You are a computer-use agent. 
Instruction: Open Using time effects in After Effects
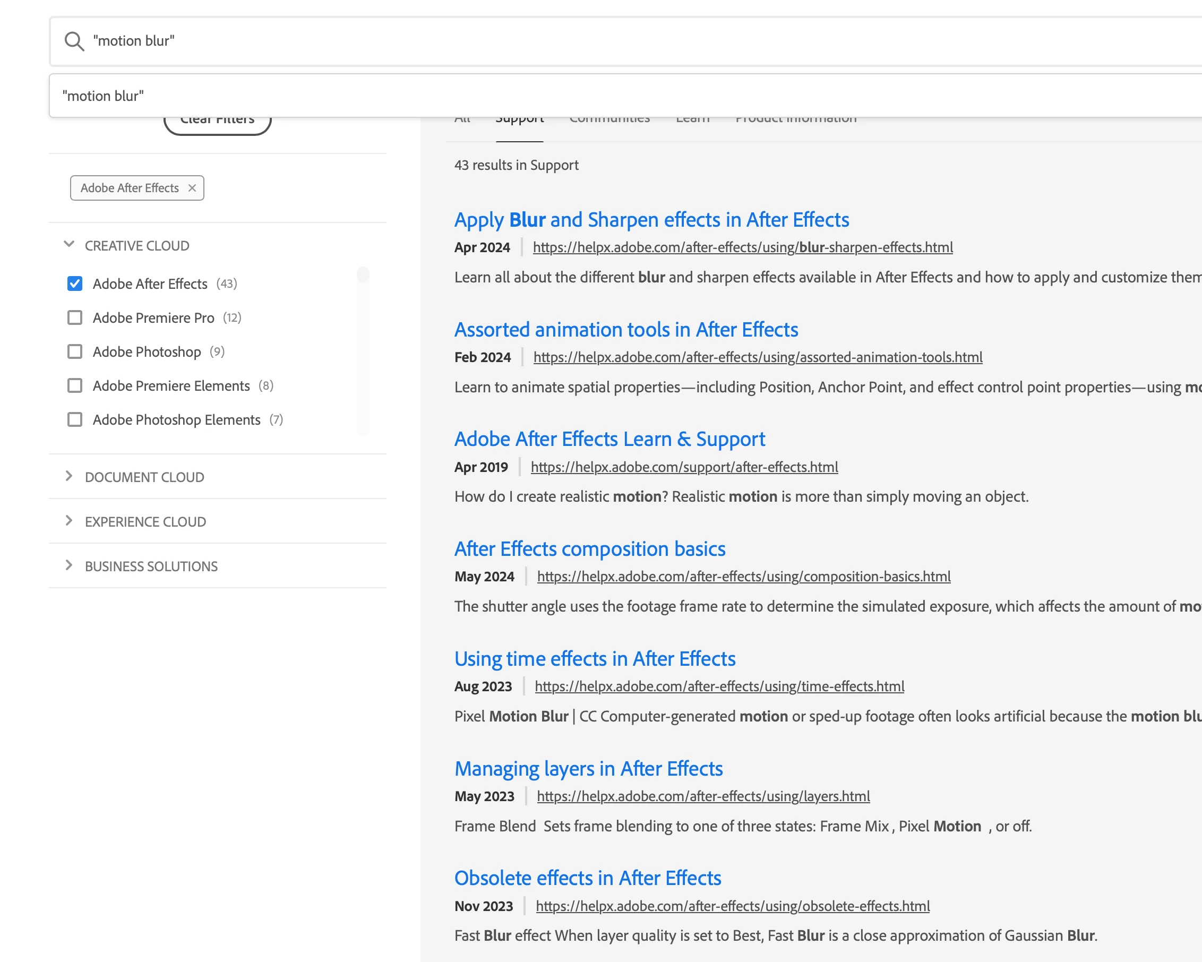594,659
